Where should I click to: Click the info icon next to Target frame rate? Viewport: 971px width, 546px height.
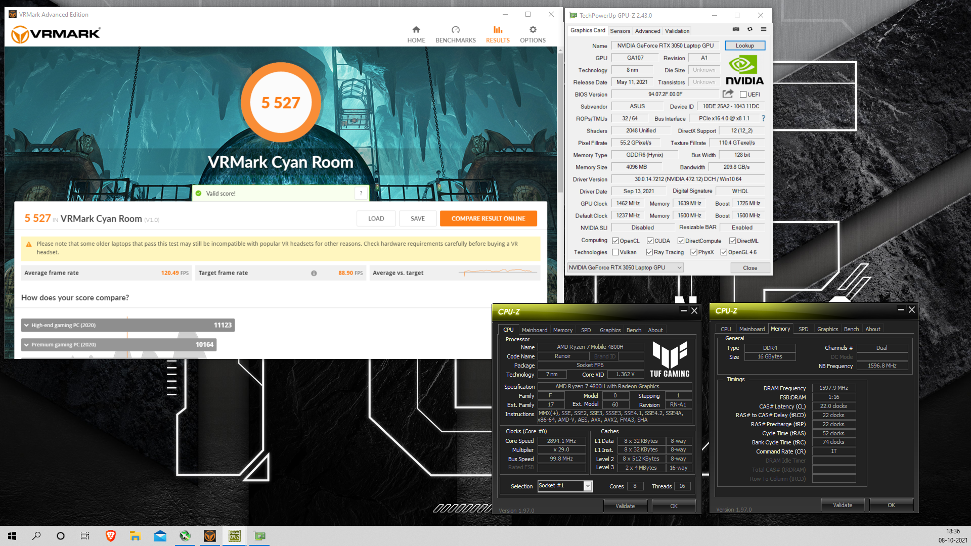click(314, 273)
